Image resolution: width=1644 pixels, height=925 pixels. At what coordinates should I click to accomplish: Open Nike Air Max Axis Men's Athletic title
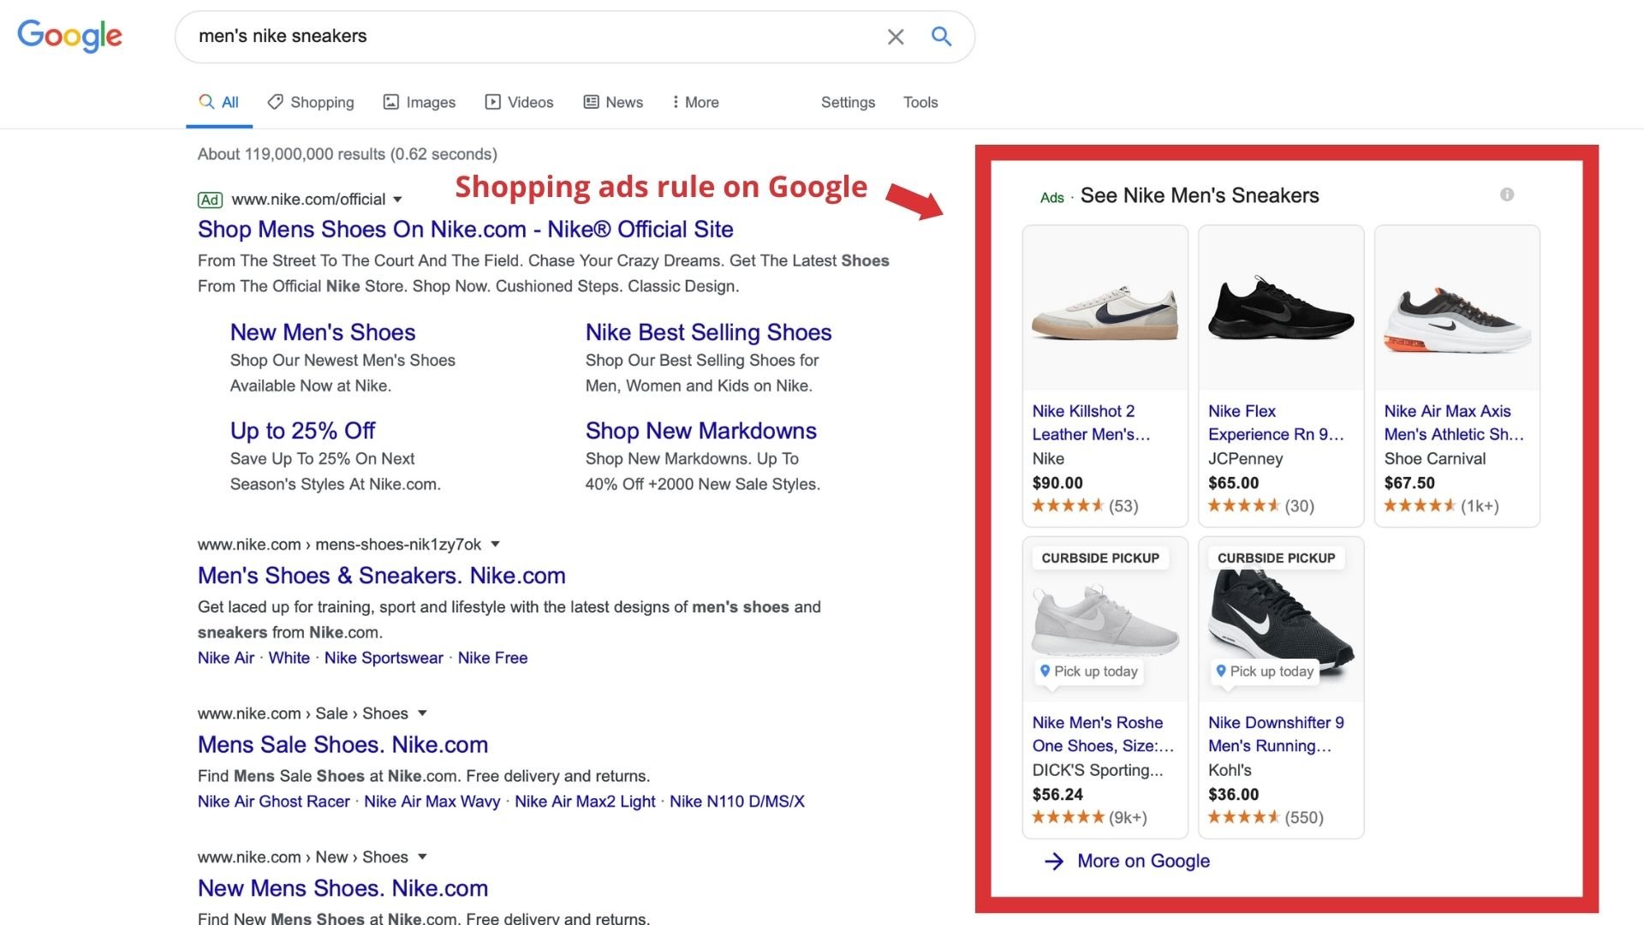[1455, 423]
